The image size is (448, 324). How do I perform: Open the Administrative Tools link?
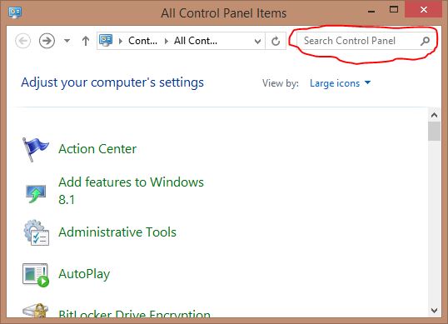pos(117,232)
